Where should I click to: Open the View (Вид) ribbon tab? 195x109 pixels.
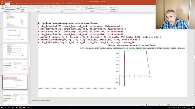[x=53, y=4]
